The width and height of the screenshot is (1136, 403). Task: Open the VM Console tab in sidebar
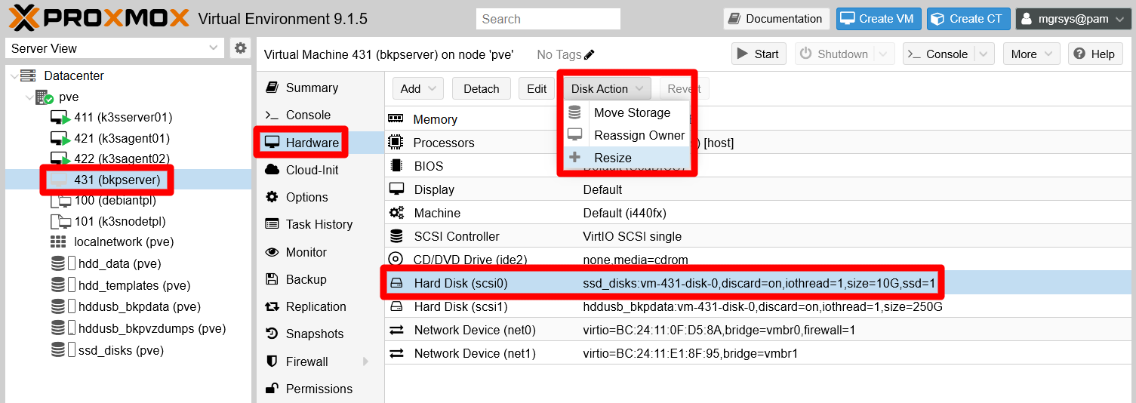click(x=321, y=115)
